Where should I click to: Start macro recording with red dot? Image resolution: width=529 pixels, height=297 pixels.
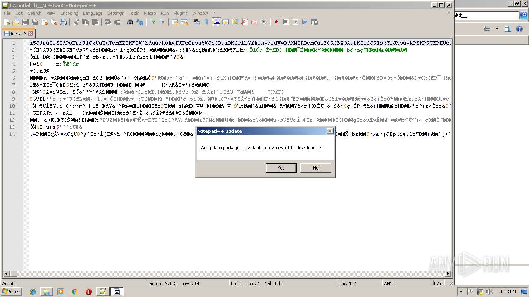276,22
